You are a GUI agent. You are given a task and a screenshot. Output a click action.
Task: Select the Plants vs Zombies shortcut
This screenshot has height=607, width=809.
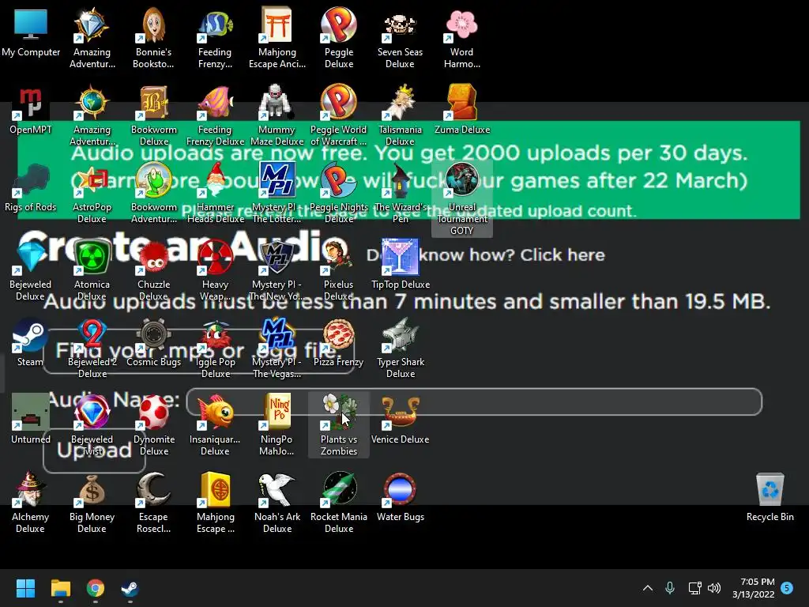[x=338, y=426]
